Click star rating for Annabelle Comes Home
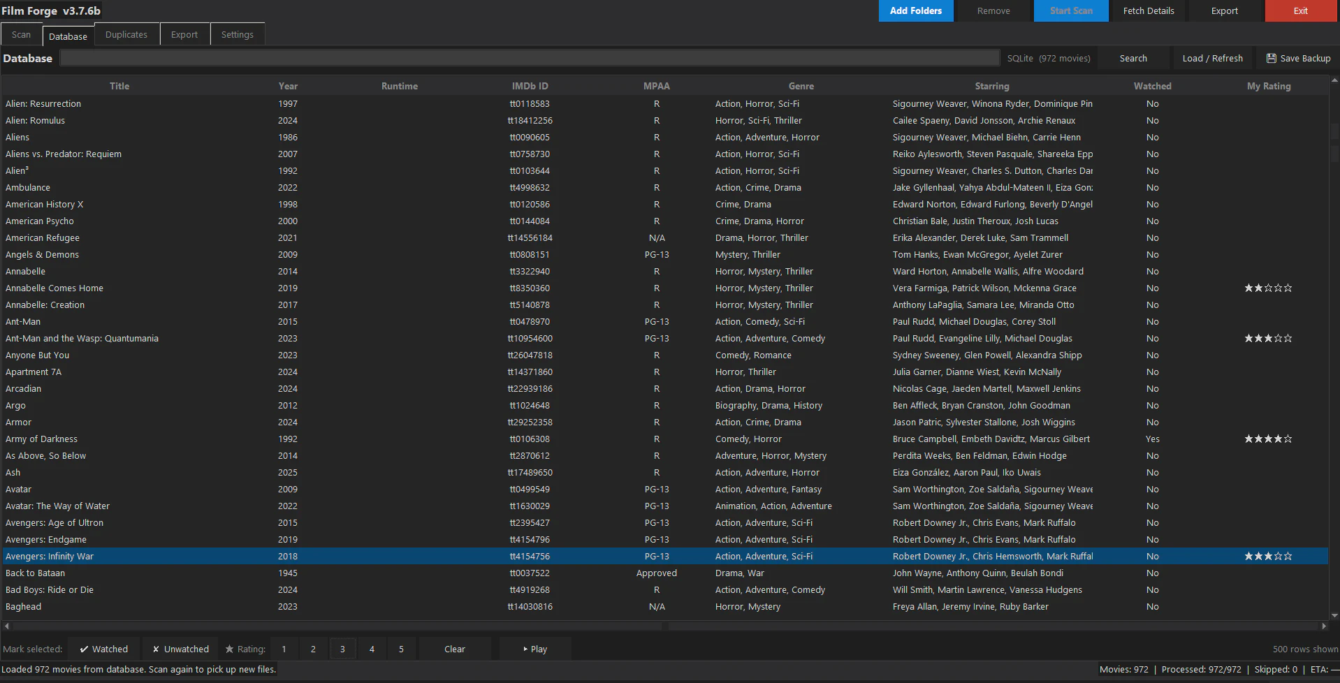This screenshot has height=683, width=1340. point(1268,288)
